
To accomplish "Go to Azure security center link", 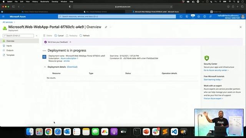I will pyautogui.click(x=216, y=70).
